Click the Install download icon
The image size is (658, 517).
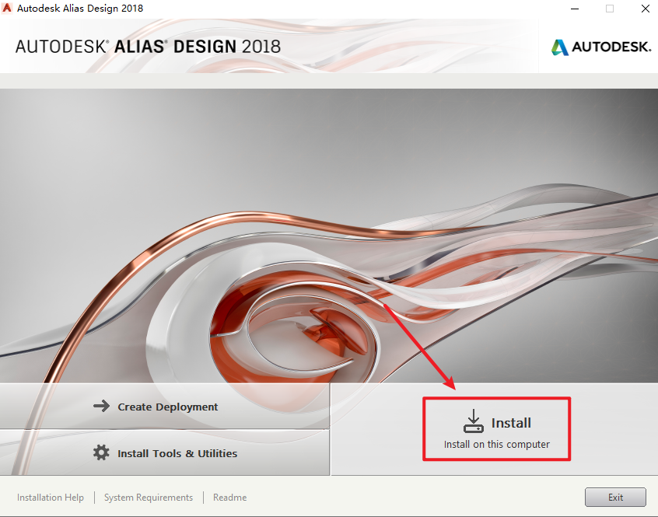pos(474,421)
